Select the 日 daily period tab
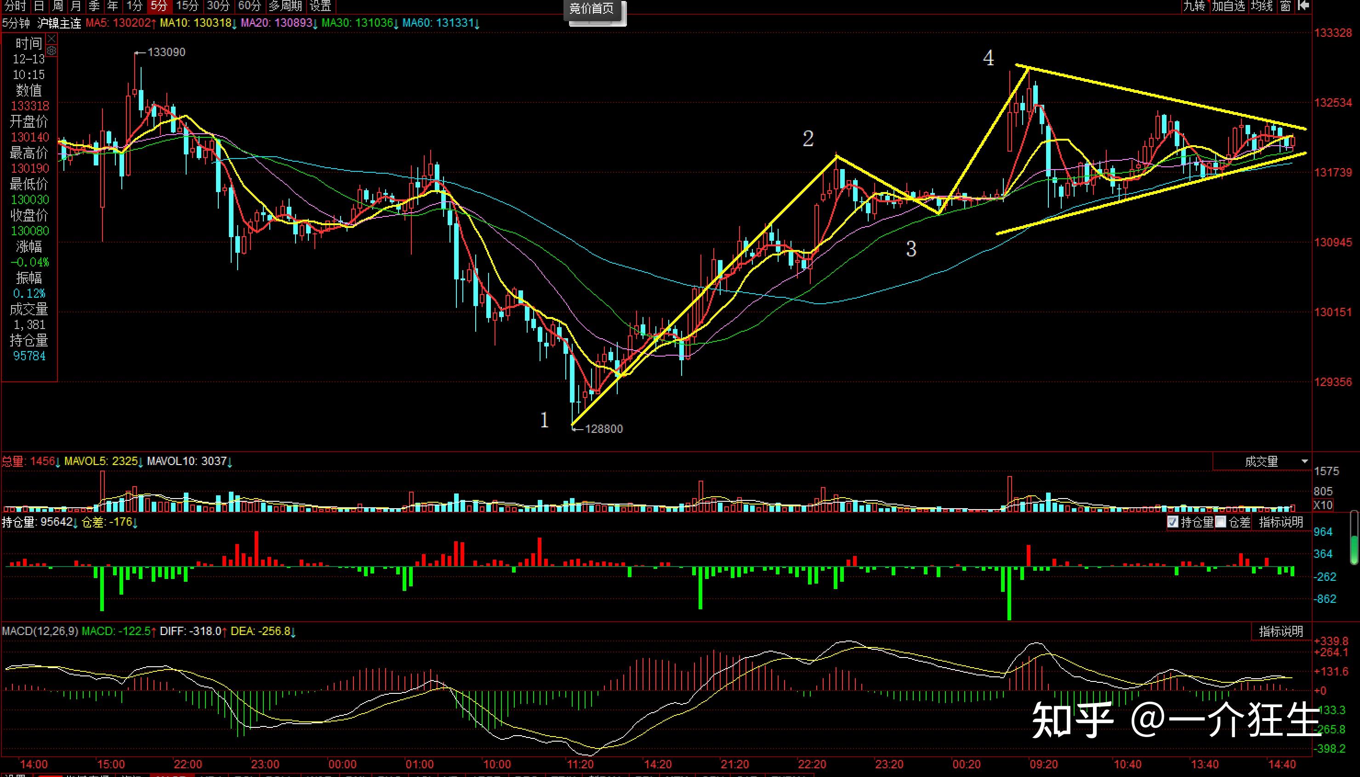This screenshot has width=1360, height=777. coord(39,6)
